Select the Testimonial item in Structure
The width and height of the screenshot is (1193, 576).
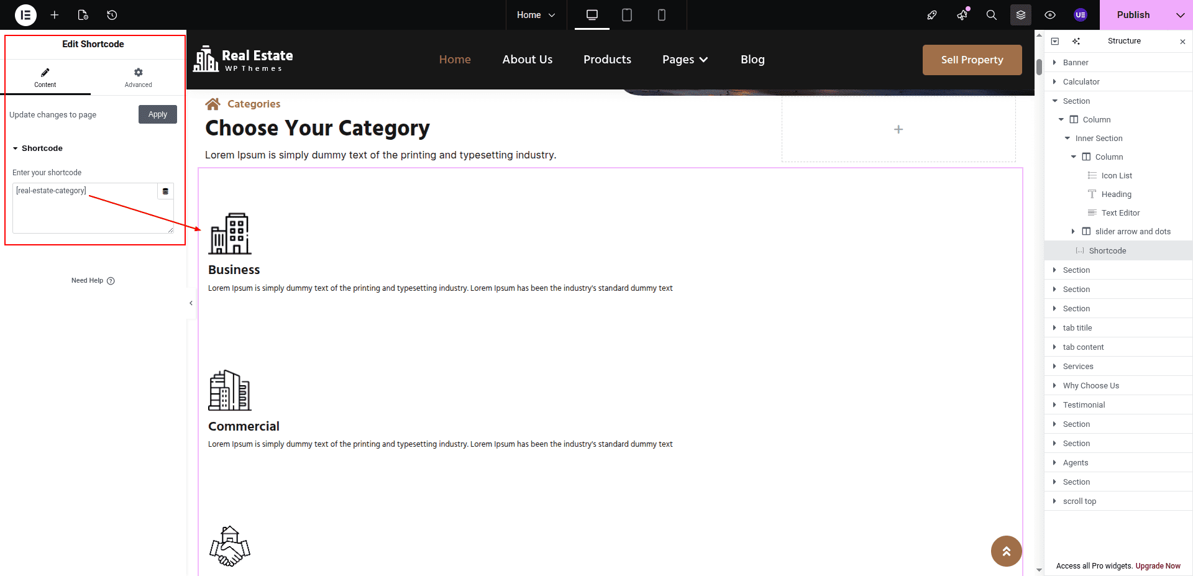[x=1084, y=405]
